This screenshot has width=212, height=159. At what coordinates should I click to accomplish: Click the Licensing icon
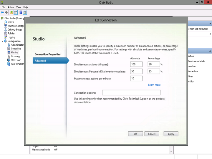click(9, 56)
